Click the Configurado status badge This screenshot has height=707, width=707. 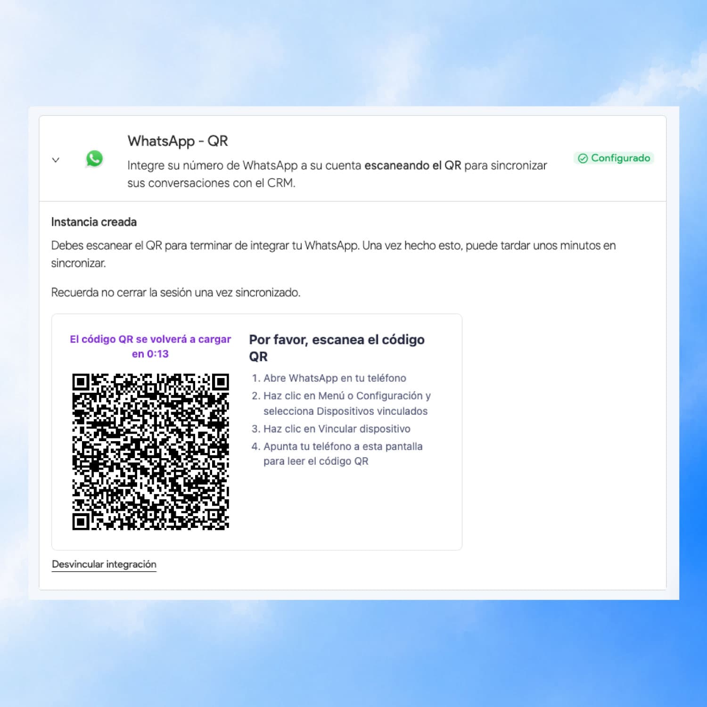click(614, 158)
